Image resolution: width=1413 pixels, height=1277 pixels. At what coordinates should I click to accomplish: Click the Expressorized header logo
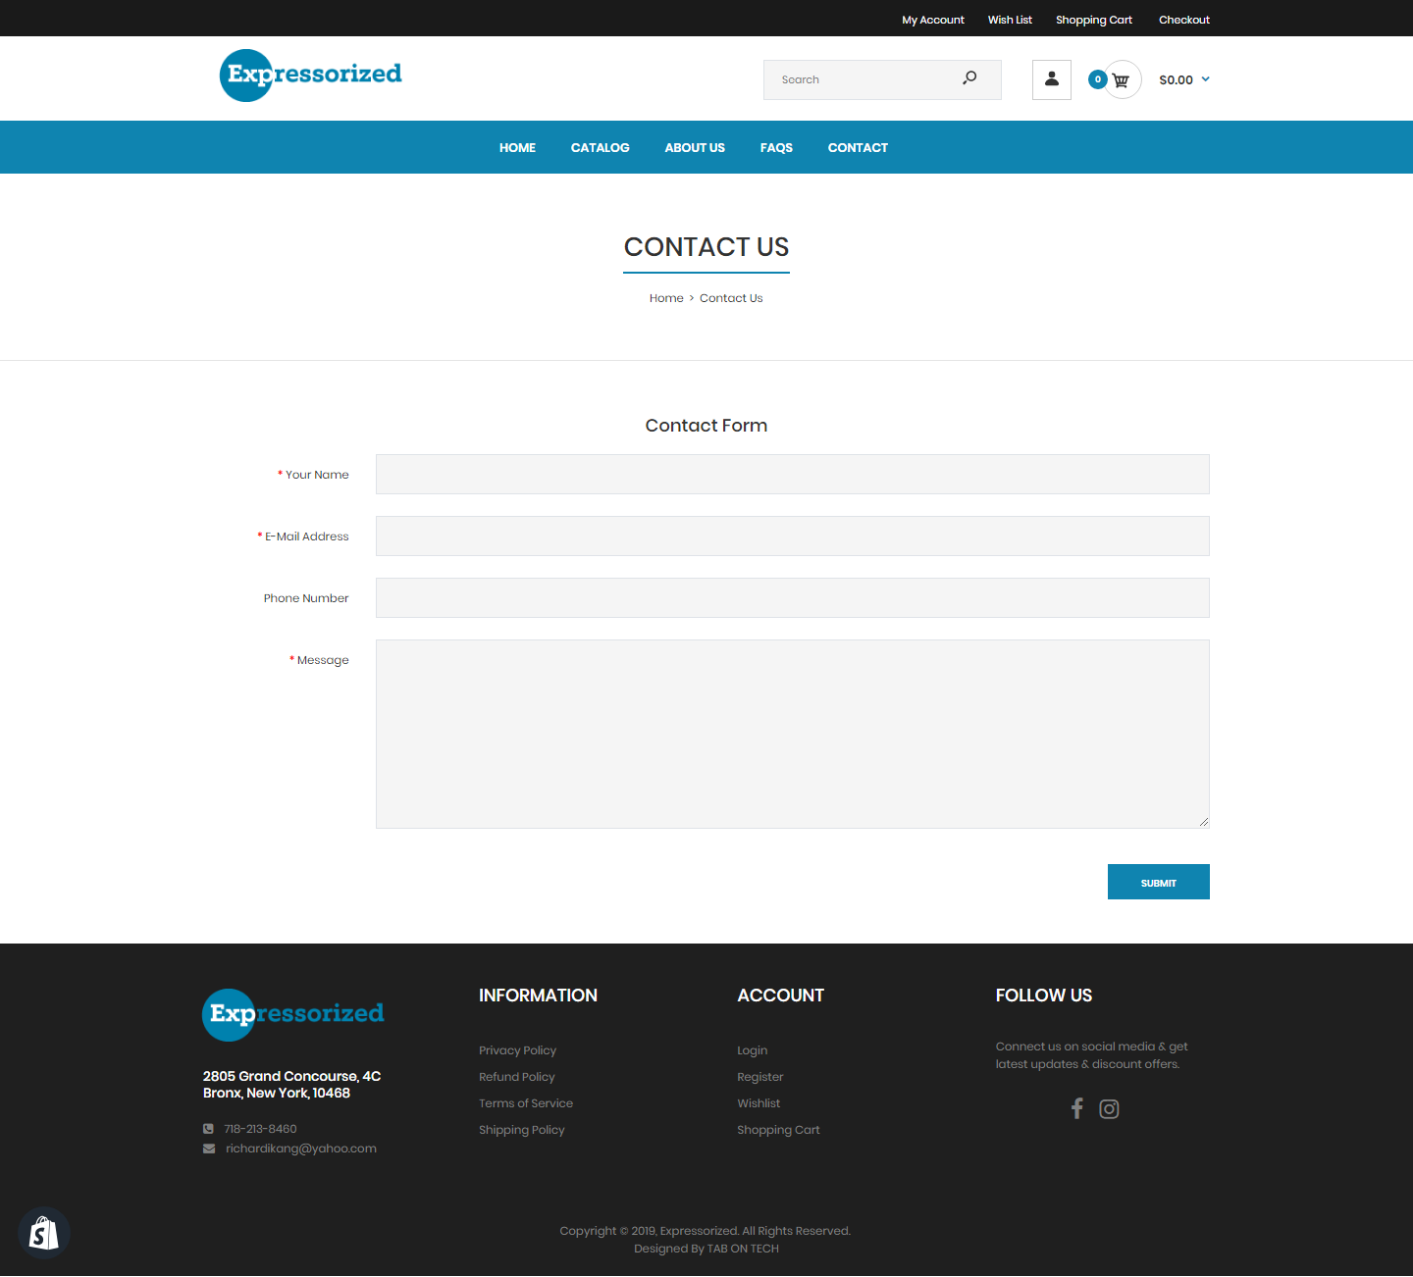pos(310,76)
